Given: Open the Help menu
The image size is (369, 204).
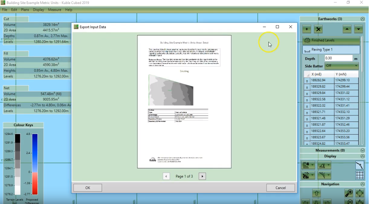Looking at the screenshot, I should 69,10.
